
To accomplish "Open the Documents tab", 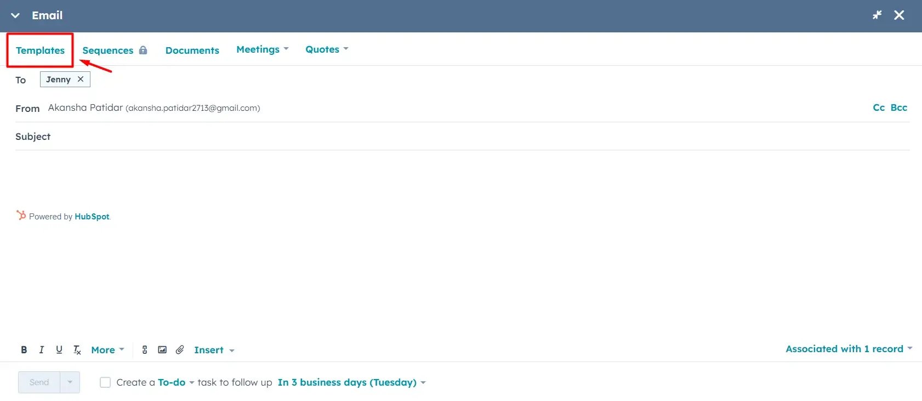I will click(x=192, y=50).
